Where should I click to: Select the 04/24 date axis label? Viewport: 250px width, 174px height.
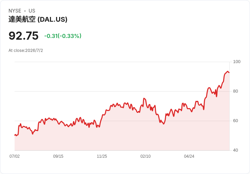(189, 156)
